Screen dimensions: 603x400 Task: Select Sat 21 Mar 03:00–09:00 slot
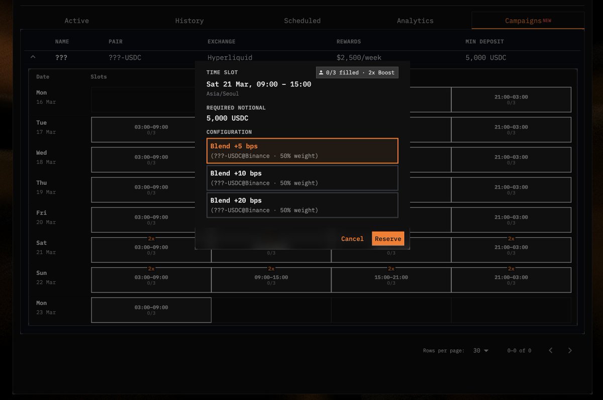[x=151, y=250]
